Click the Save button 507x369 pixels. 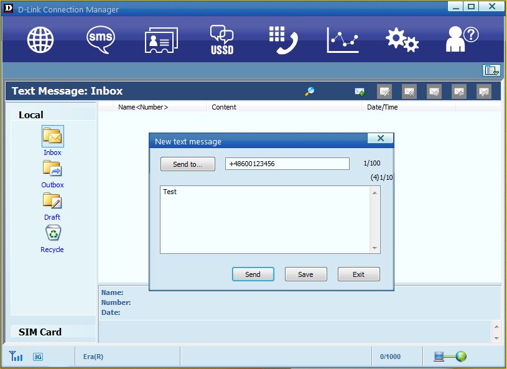point(306,274)
